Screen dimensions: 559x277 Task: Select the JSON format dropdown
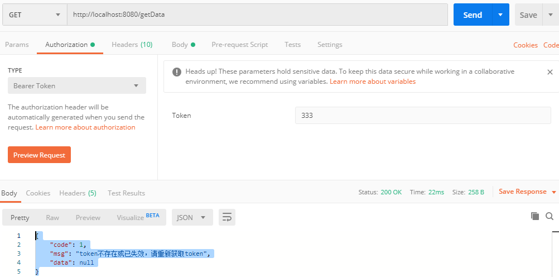[192, 217]
